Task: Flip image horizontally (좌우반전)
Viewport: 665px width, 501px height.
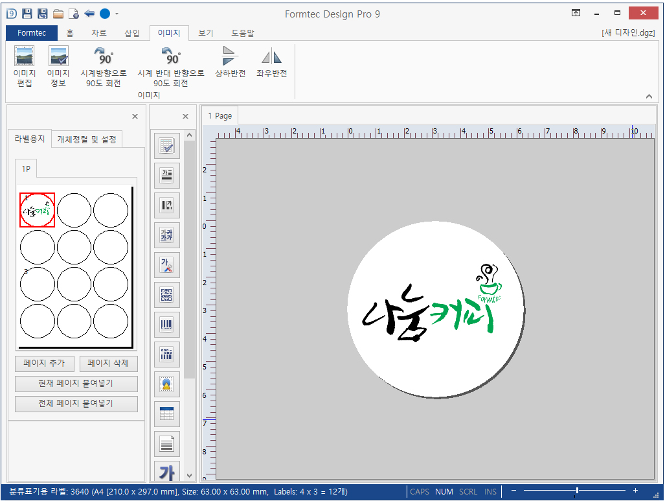Action: click(271, 62)
